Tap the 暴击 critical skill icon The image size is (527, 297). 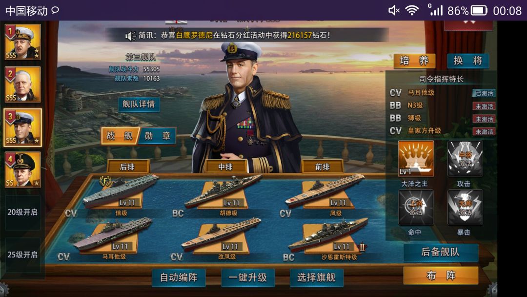tap(465, 207)
